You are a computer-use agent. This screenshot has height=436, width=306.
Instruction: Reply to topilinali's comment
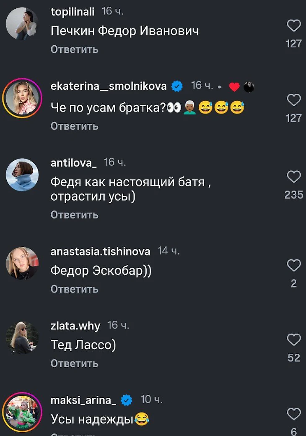(x=74, y=50)
